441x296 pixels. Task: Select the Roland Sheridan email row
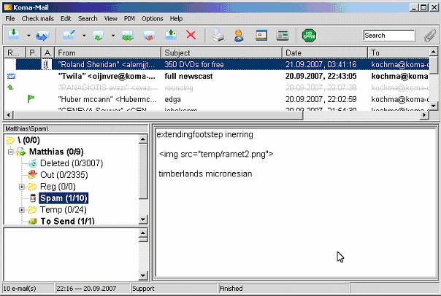217,65
